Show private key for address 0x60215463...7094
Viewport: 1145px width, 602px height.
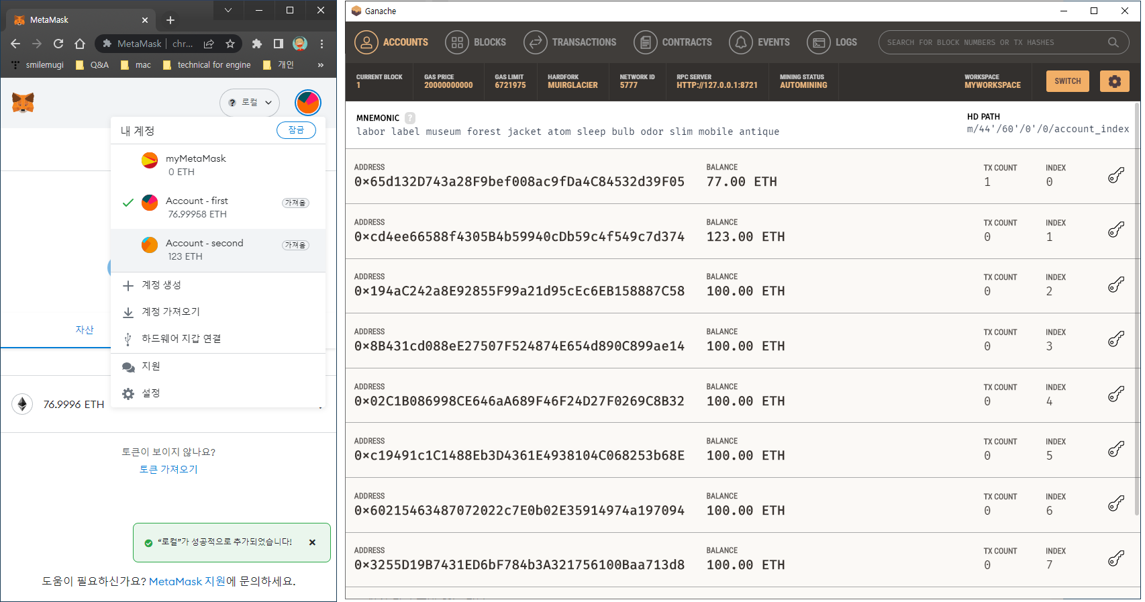(x=1115, y=504)
